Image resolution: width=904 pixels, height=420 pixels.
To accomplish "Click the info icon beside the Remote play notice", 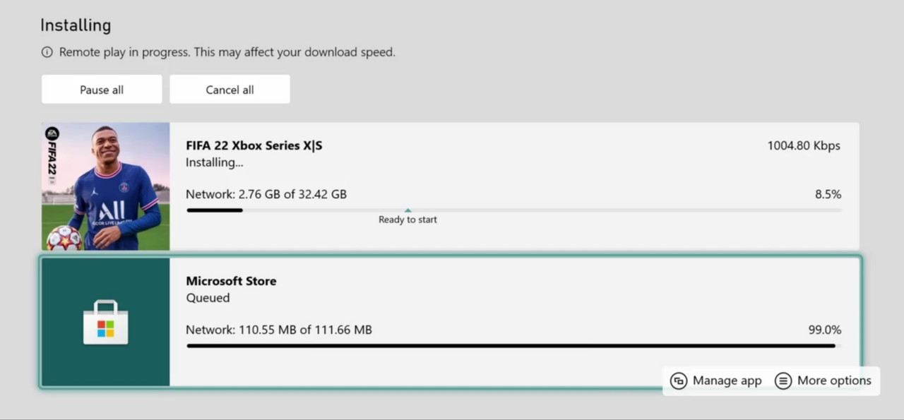I will (47, 52).
